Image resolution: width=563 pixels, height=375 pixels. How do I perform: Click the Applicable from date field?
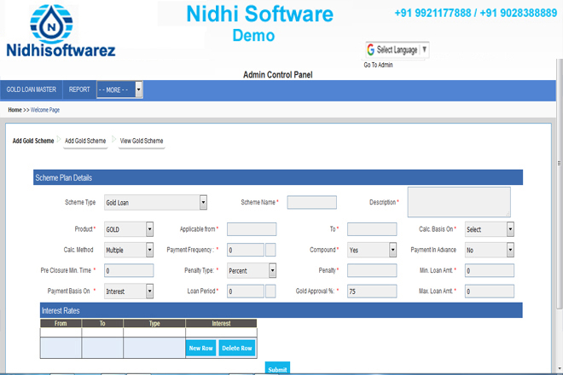coord(252,229)
